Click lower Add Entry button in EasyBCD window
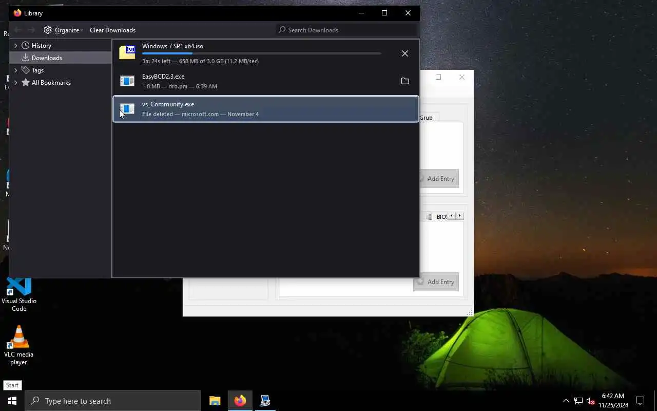This screenshot has height=411, width=657. coord(436,282)
